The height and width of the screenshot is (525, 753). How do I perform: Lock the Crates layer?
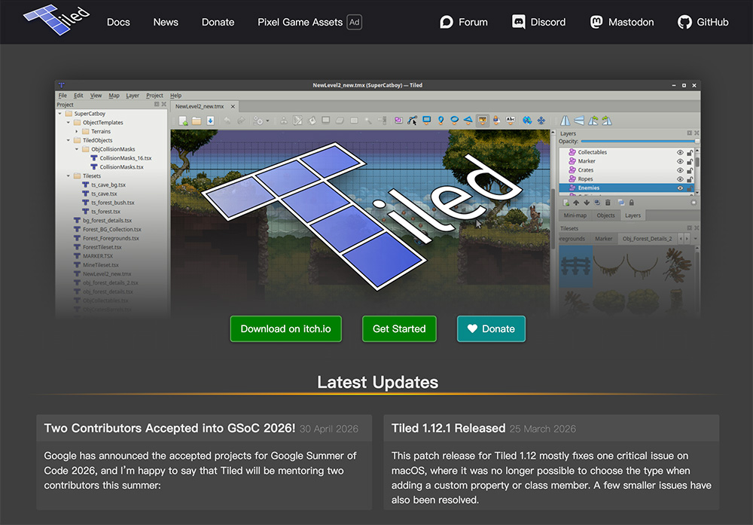690,170
